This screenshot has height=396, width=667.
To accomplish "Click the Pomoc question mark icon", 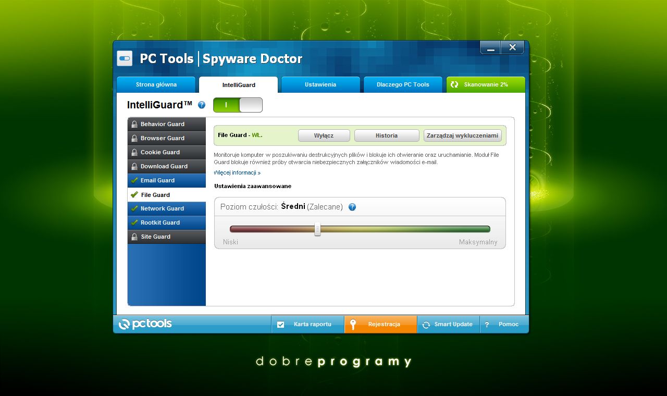I will pos(487,325).
